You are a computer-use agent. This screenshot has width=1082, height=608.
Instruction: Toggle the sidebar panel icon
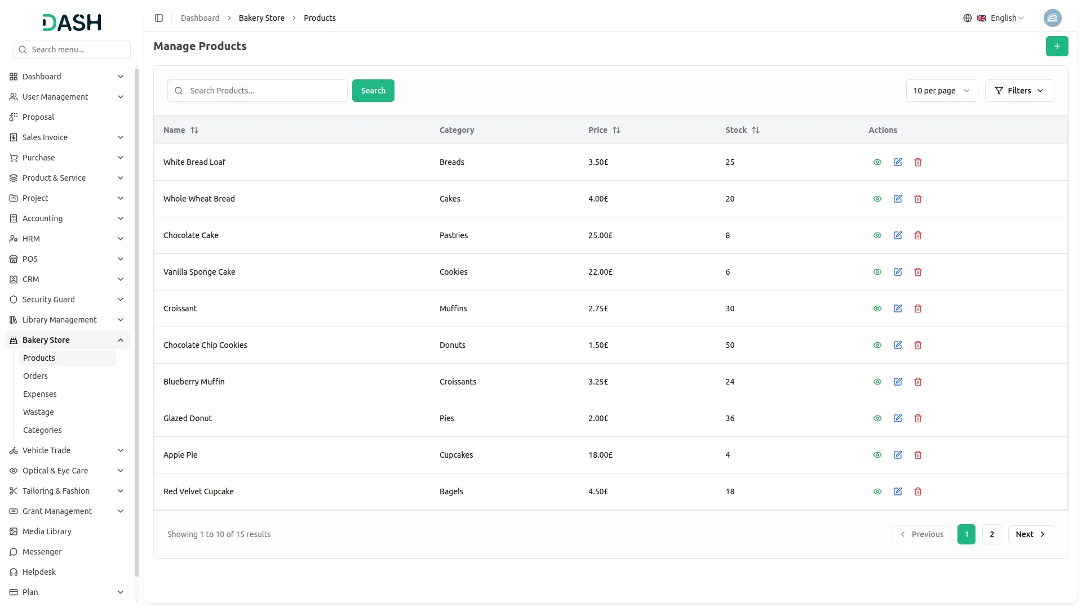coord(159,18)
